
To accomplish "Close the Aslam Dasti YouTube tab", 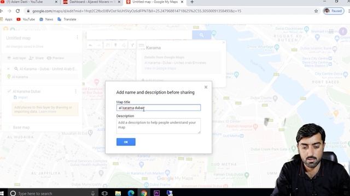I will click(56, 2).
